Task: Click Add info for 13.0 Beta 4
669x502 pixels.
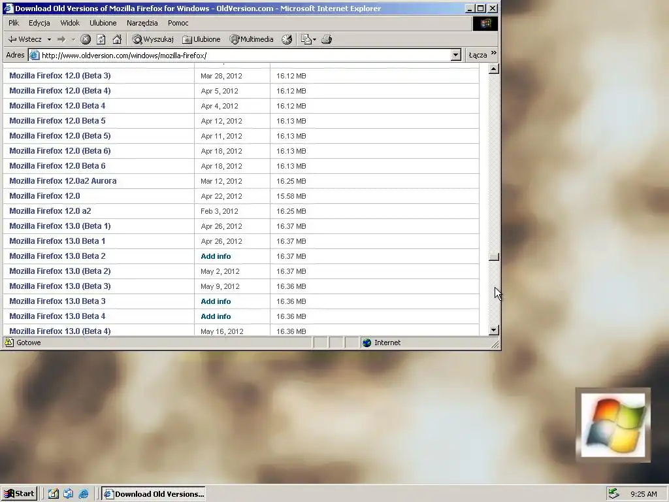Action: pos(216,316)
